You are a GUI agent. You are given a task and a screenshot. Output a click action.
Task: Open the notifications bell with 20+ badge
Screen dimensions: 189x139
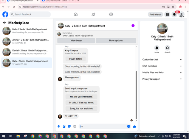(x=174, y=14)
